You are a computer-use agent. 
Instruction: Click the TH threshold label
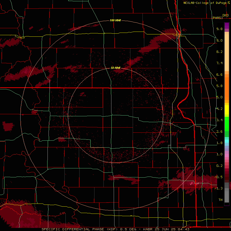pos(220,200)
